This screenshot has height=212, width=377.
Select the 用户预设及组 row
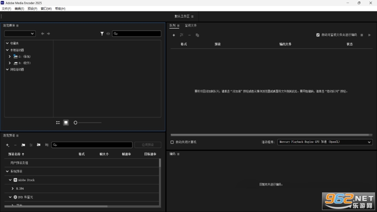82,163
